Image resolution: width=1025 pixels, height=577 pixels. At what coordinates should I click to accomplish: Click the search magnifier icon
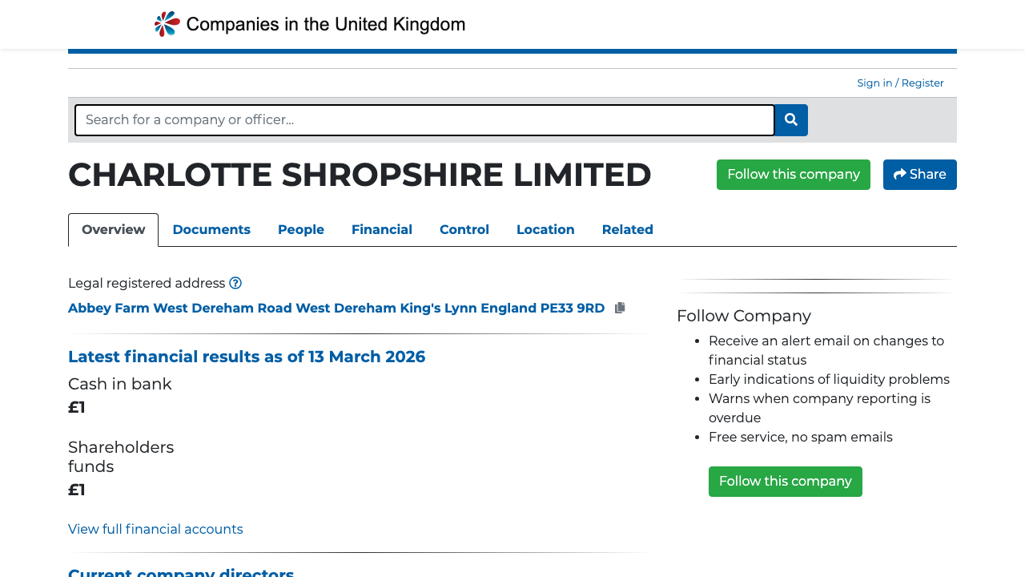790,119
